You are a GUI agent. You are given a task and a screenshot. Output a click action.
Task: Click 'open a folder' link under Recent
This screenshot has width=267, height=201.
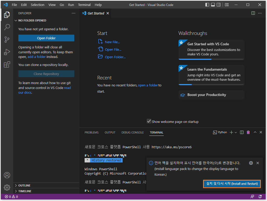148,85
